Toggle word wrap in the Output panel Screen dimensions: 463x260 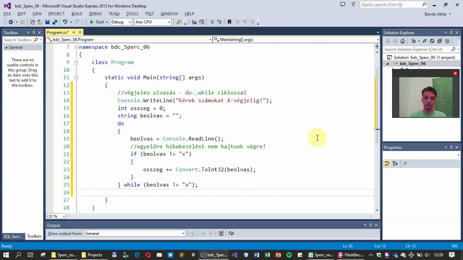pos(231,233)
